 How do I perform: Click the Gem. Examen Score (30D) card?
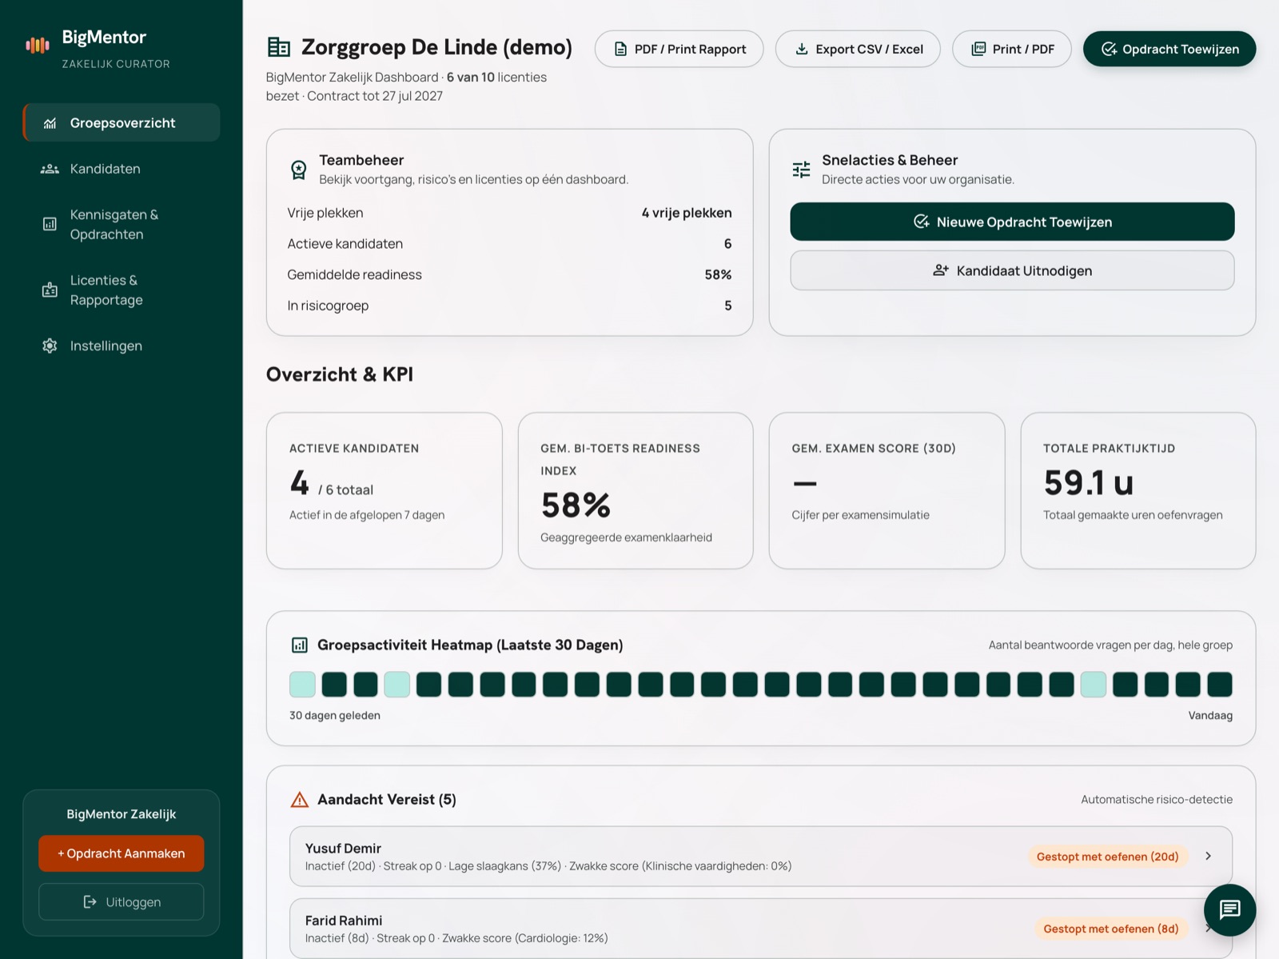887,490
